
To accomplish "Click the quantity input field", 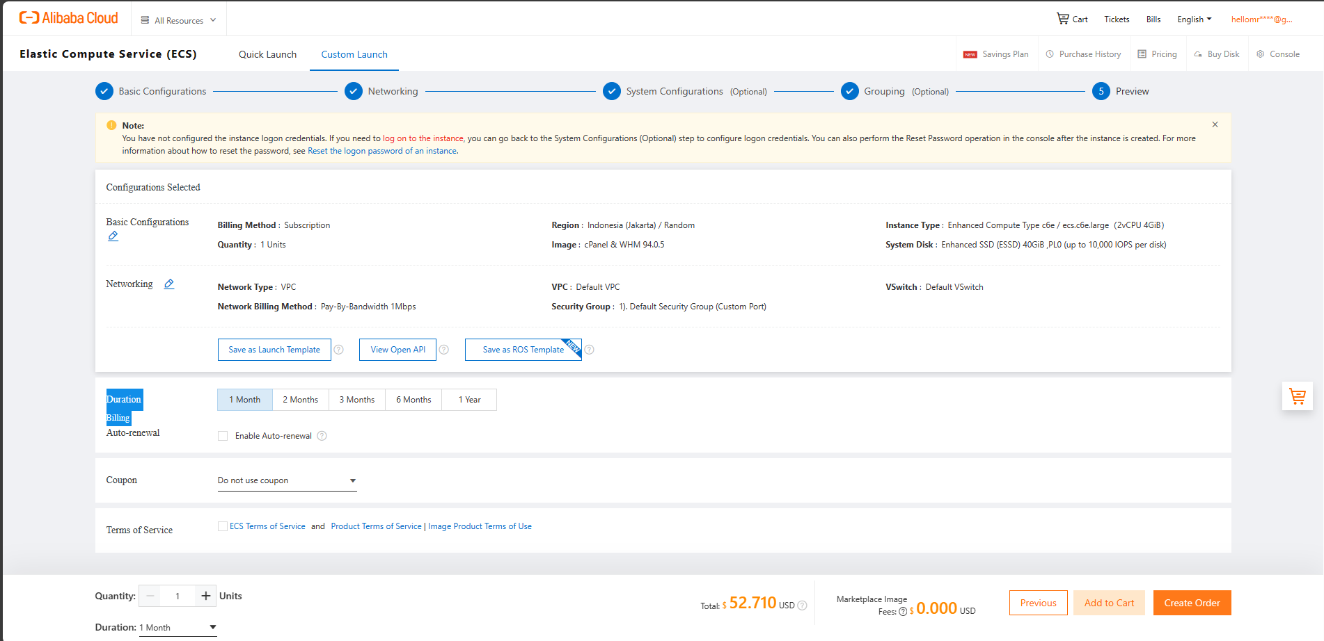I will coord(178,596).
